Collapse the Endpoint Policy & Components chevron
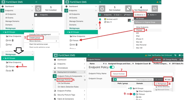The height and width of the screenshot is (100, 185). coord(85,76)
